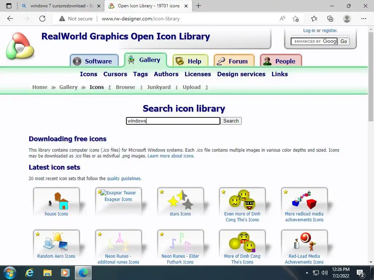Go to Home breadcrumb
The image size is (374, 280).
pos(40,87)
